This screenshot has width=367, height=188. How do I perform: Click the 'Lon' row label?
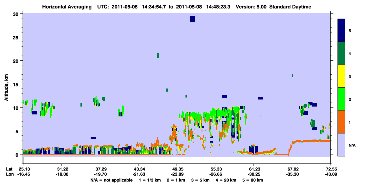(10, 174)
